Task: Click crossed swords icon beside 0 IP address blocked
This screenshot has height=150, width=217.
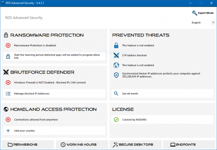Action: point(116,55)
